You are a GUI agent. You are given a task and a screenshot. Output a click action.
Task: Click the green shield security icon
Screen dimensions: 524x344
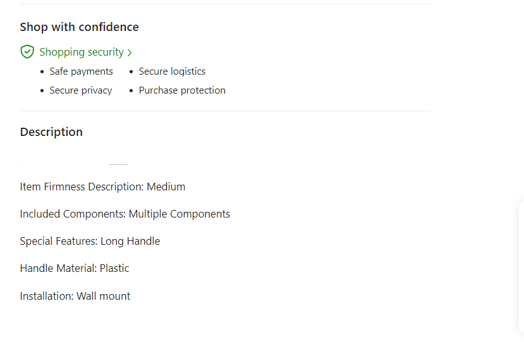(27, 52)
